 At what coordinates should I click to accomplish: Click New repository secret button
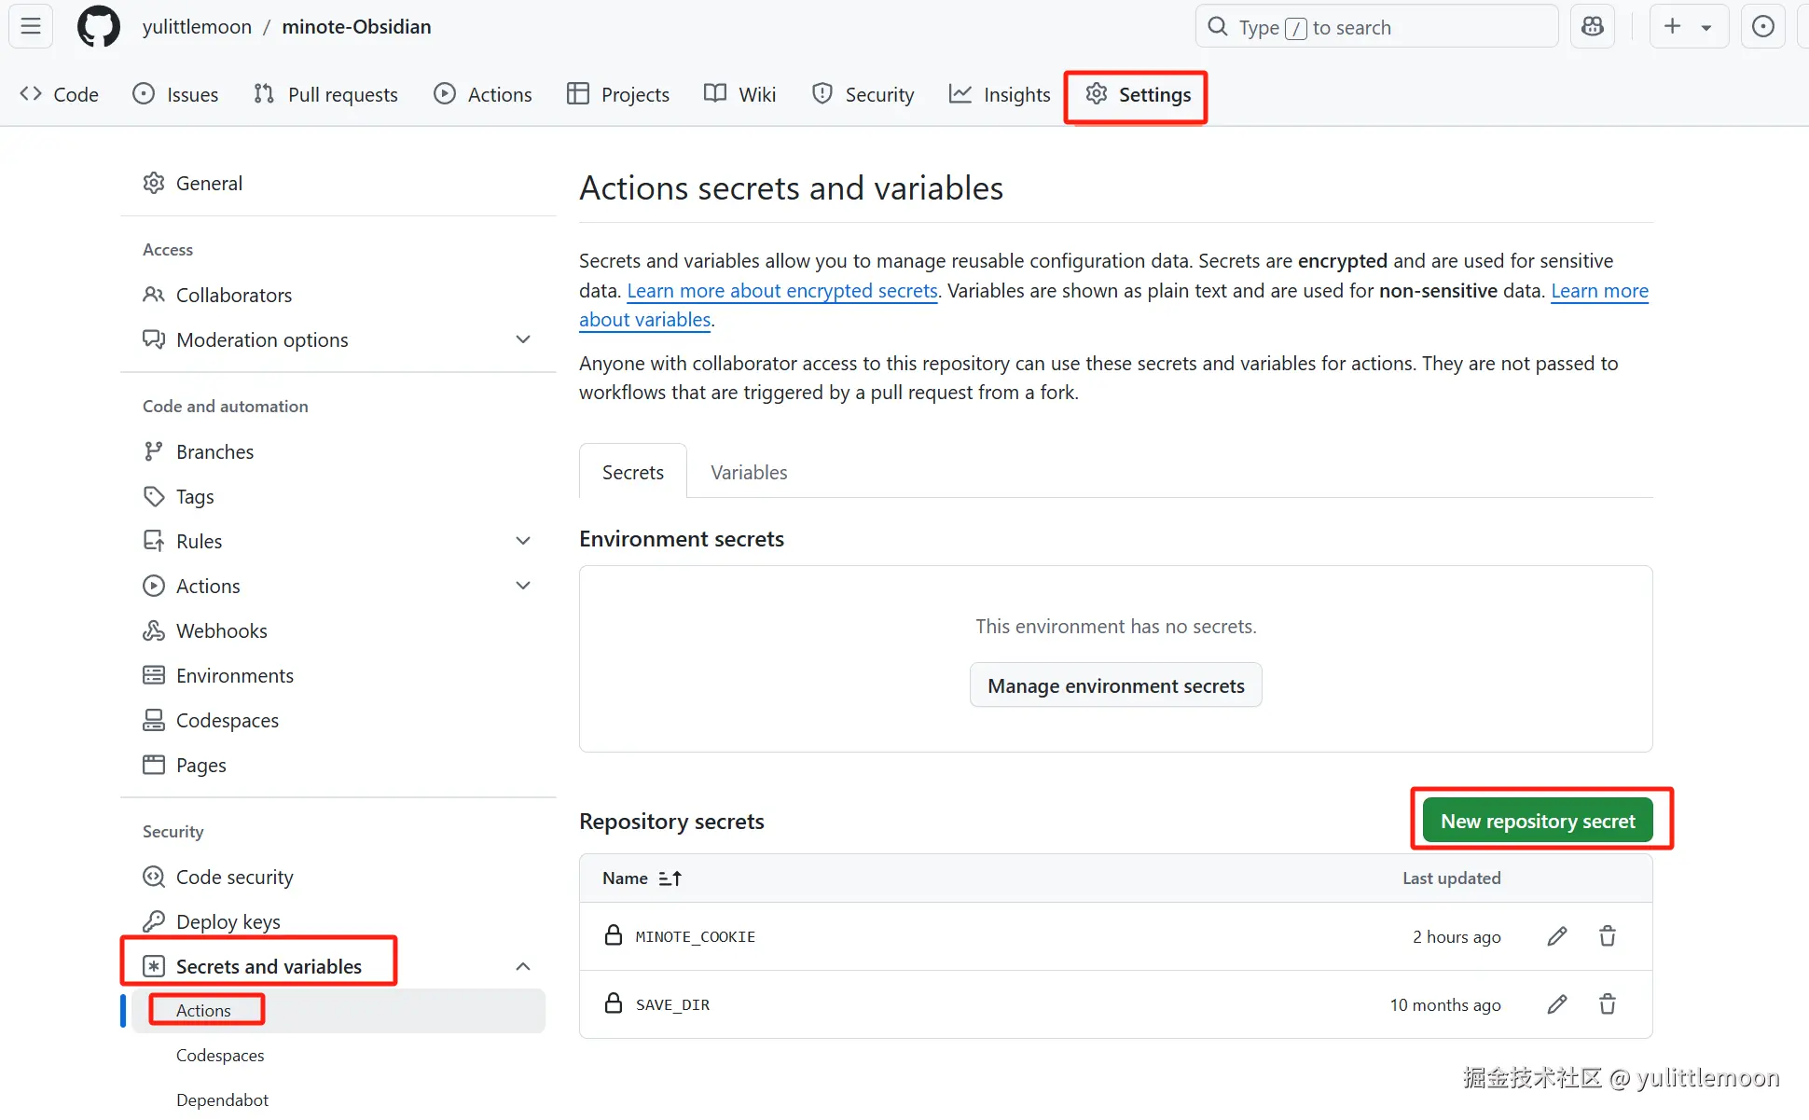tap(1538, 821)
